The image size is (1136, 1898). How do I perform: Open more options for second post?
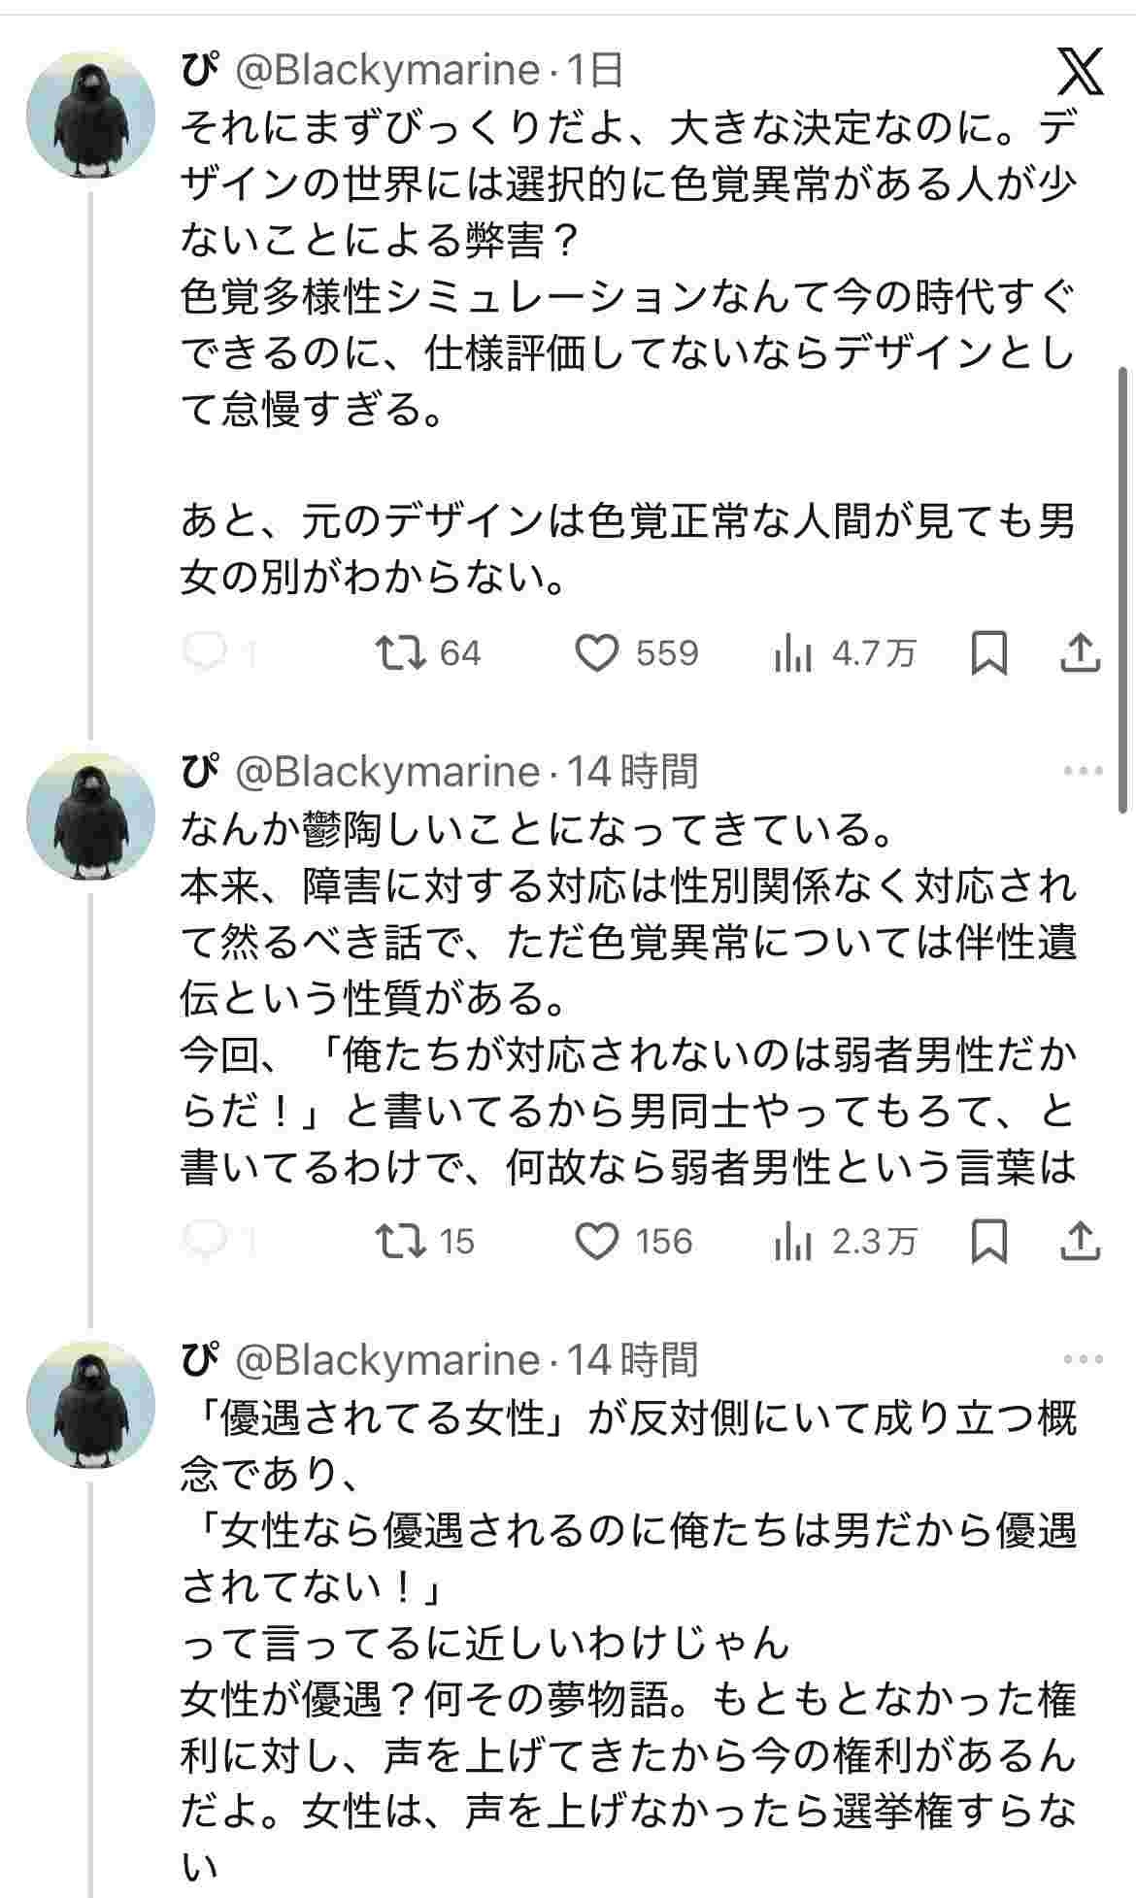pos(1083,772)
